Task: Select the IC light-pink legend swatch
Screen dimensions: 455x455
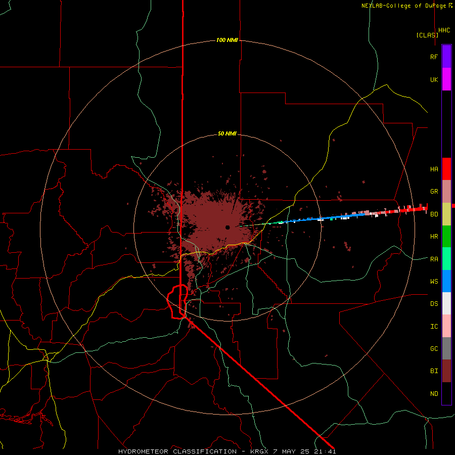Action: coord(446,326)
